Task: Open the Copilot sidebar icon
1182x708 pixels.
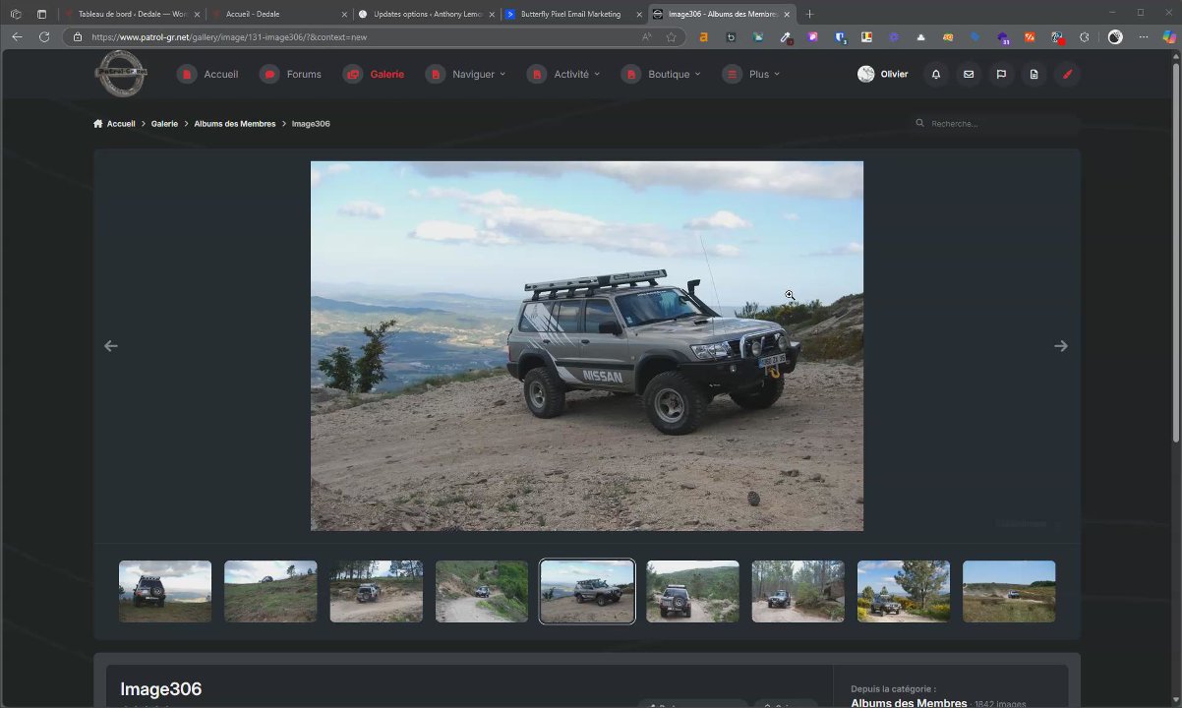Action: (1168, 36)
